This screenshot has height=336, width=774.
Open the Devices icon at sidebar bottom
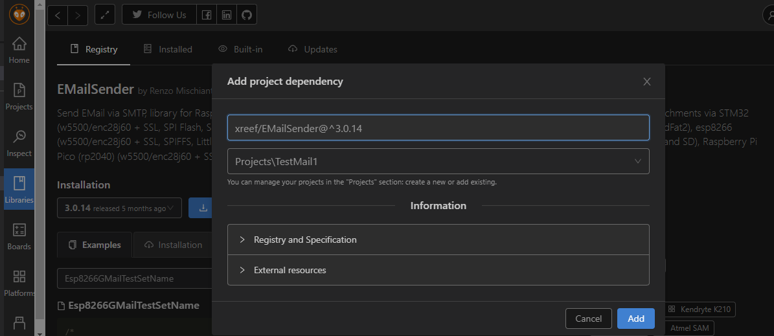coord(19,323)
